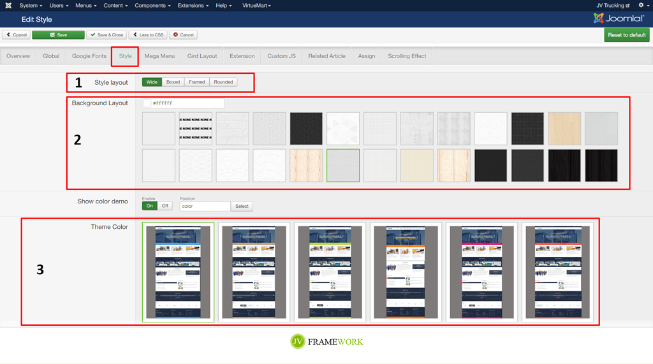Set Style layout to Boxed
The image size is (653, 364).
coord(173,82)
